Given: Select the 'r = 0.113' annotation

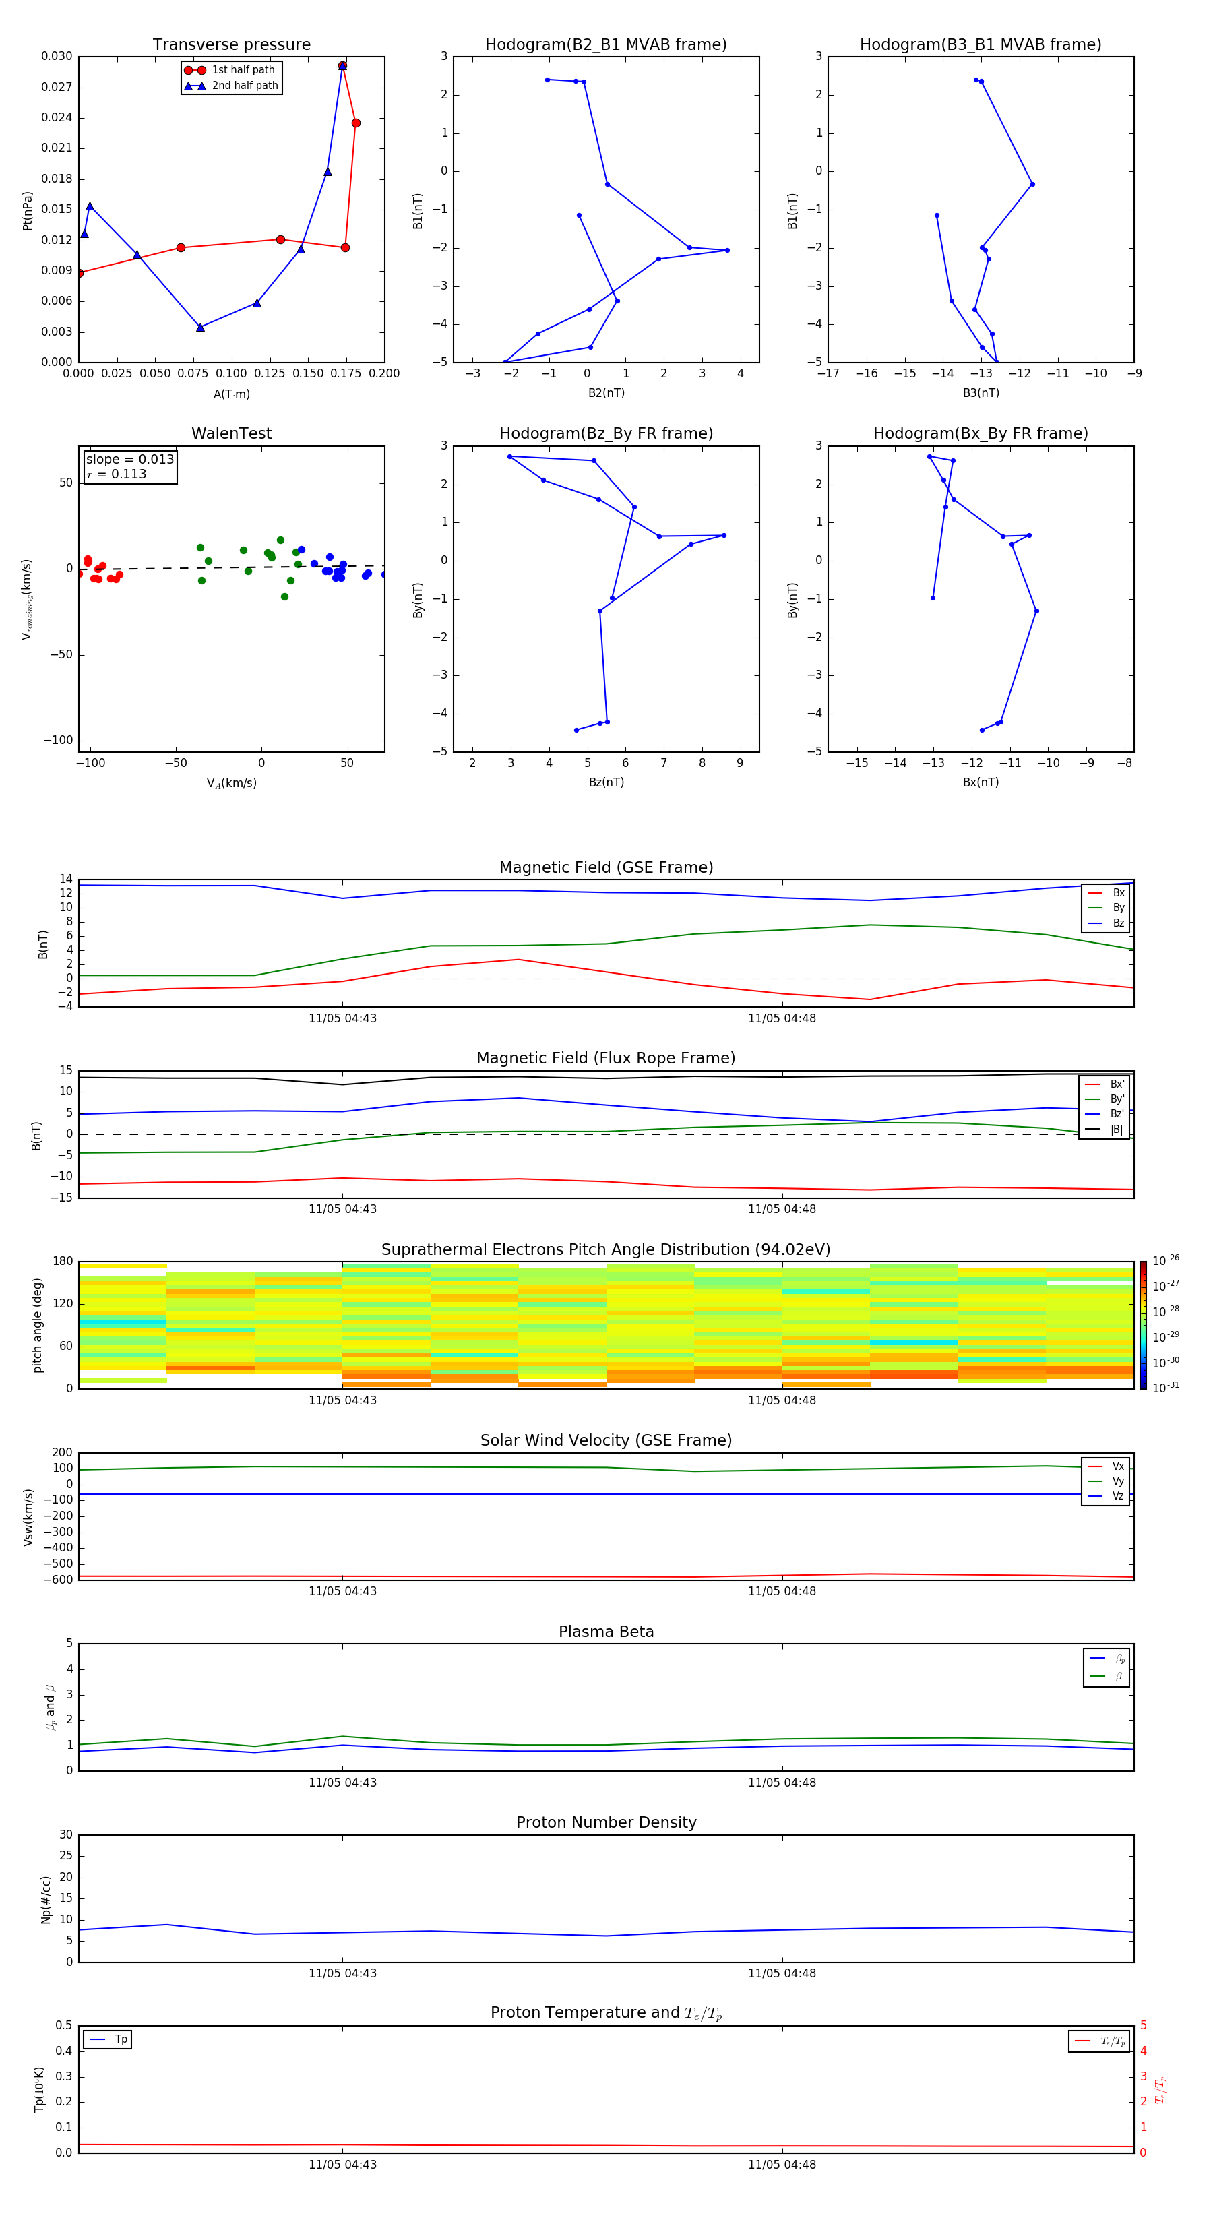Looking at the screenshot, I should coord(117,474).
